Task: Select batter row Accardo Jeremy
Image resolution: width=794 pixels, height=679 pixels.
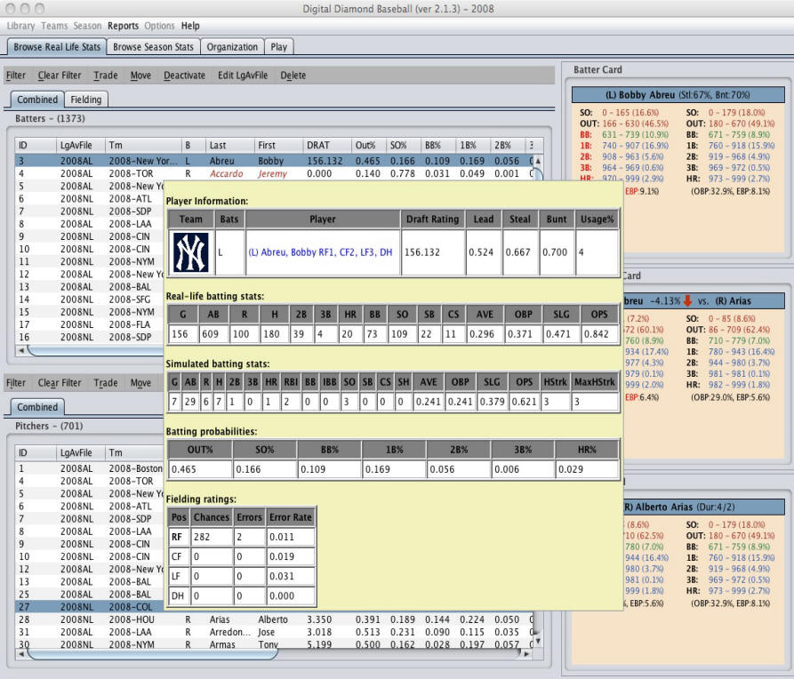Action: pos(274,173)
